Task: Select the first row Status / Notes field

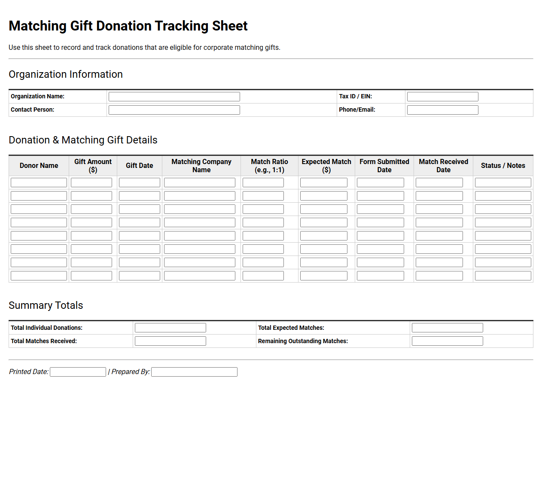Action: pos(503,183)
